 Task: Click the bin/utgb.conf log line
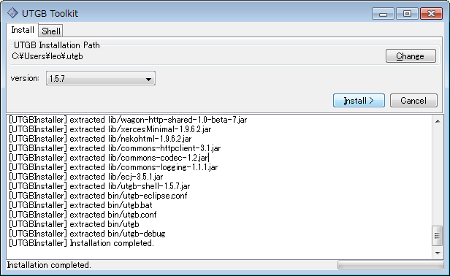[83, 215]
